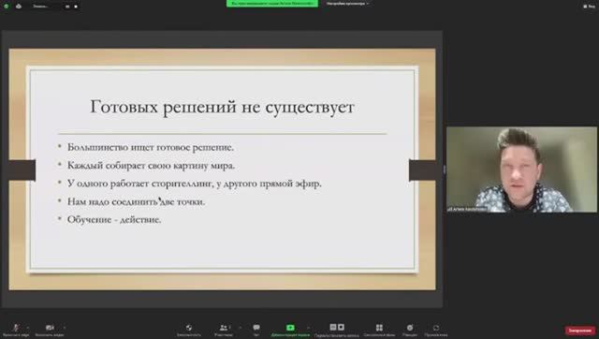Open Apps (Приложения) panel
599x339 pixels.
pos(436,330)
